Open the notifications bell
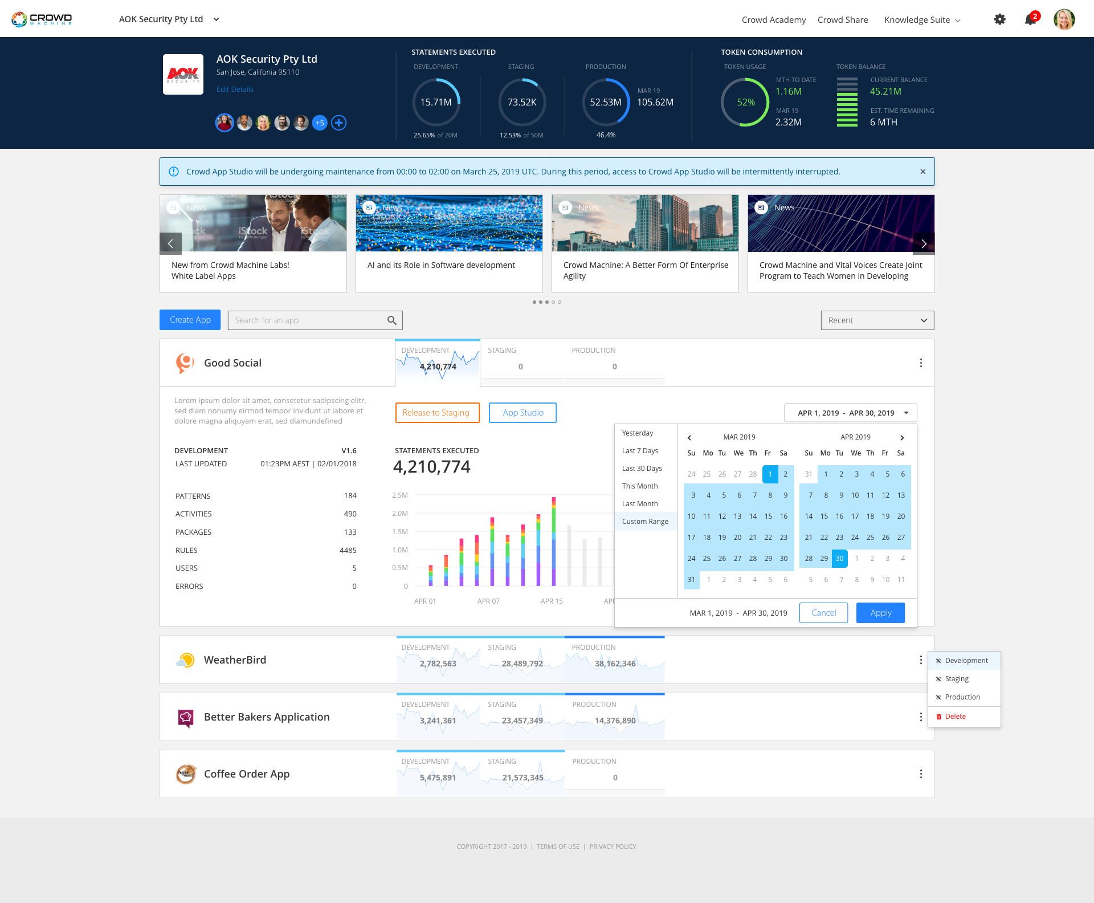 pyautogui.click(x=1030, y=19)
